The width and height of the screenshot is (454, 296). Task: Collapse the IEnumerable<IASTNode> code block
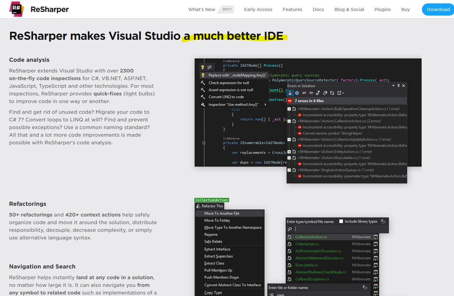click(x=204, y=143)
